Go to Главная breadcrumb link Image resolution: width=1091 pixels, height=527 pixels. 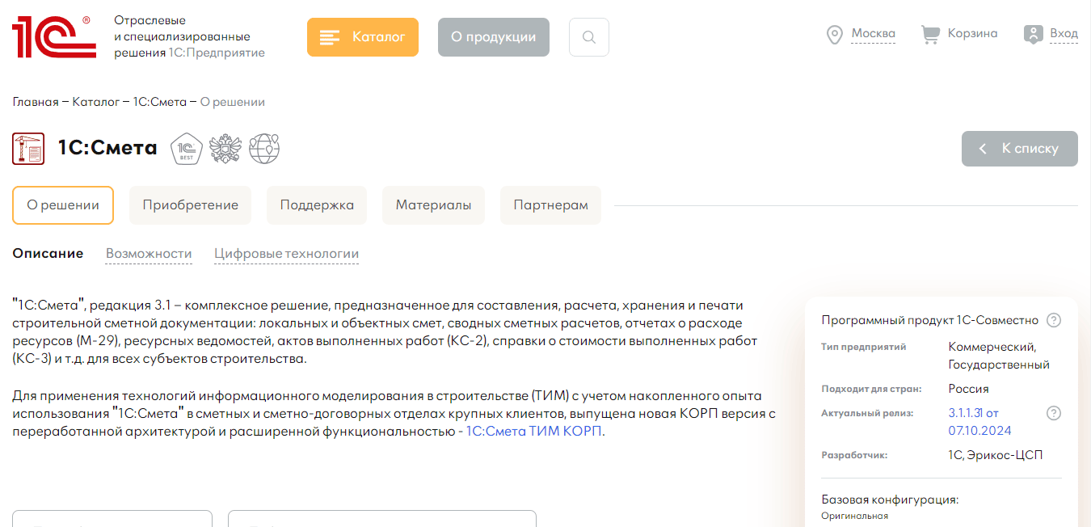coord(36,102)
